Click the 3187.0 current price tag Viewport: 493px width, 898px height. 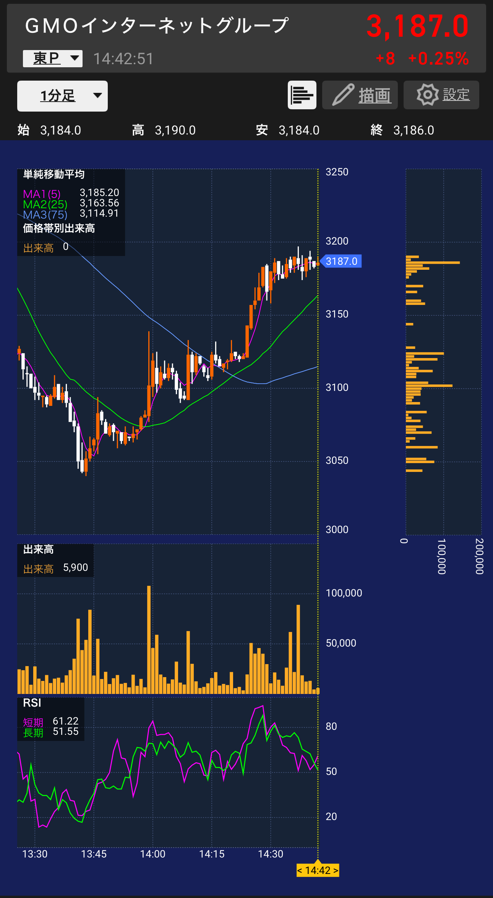pyautogui.click(x=341, y=261)
